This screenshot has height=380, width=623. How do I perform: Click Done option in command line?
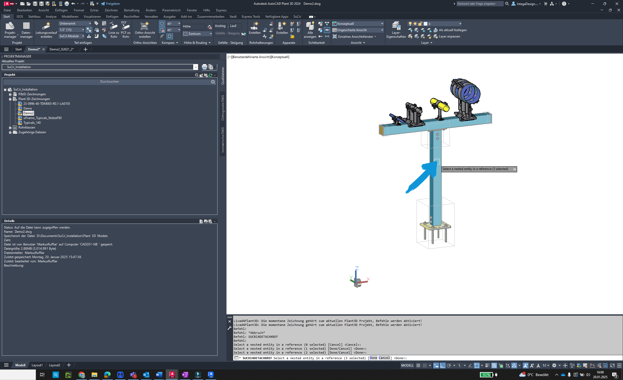(x=373, y=358)
